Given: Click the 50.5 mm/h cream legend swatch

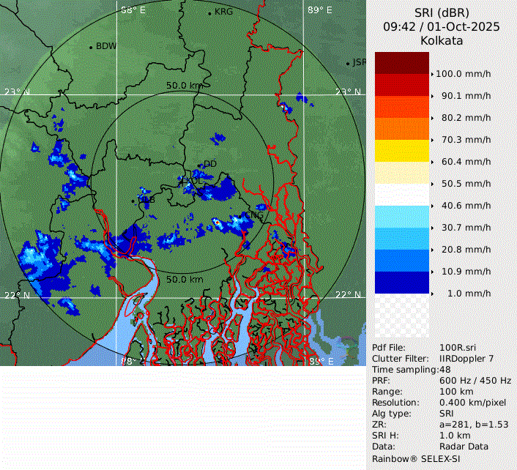Looking at the screenshot, I should (401, 173).
